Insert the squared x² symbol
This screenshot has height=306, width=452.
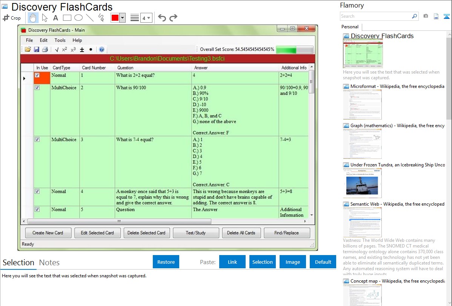(x=65, y=49)
